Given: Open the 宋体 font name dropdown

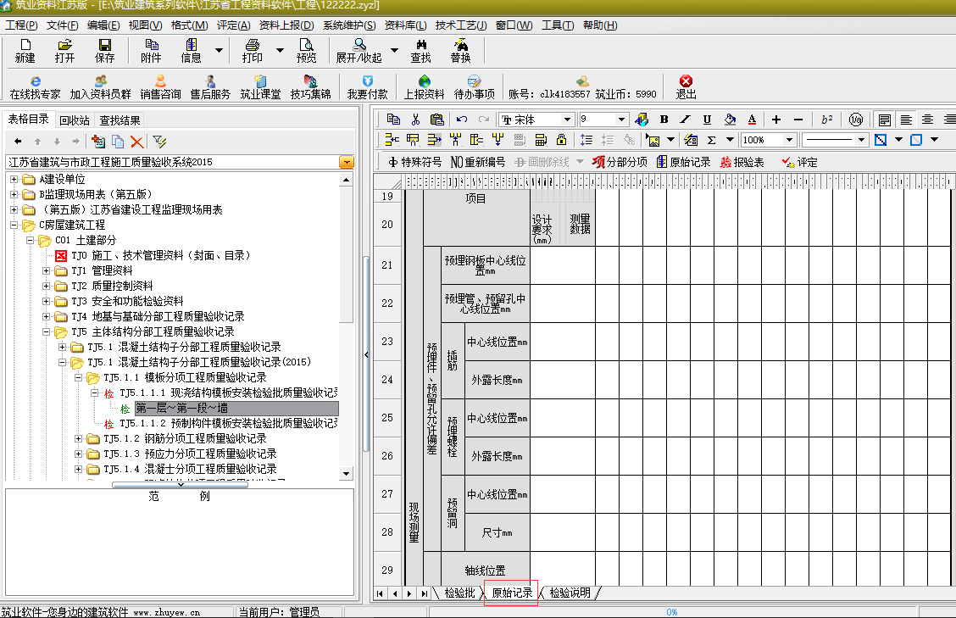Looking at the screenshot, I should click(567, 120).
